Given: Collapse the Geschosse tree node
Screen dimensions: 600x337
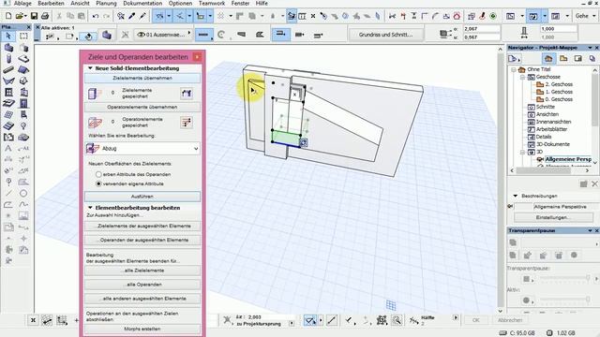Looking at the screenshot, I should tap(523, 77).
